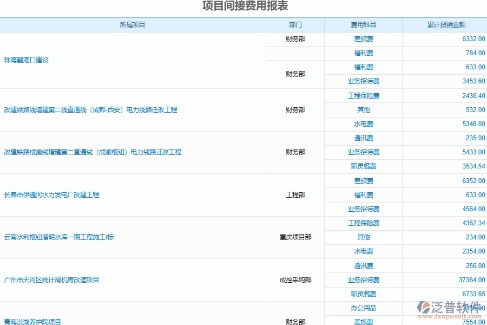The height and width of the screenshot is (325, 487).
Task: Open the 办公用品 expense category link
Action: pos(363,307)
